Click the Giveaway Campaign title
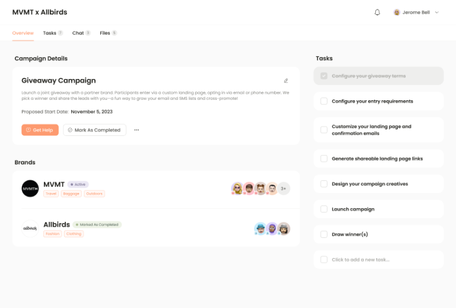Image resolution: width=456 pixels, height=308 pixels. (x=58, y=81)
